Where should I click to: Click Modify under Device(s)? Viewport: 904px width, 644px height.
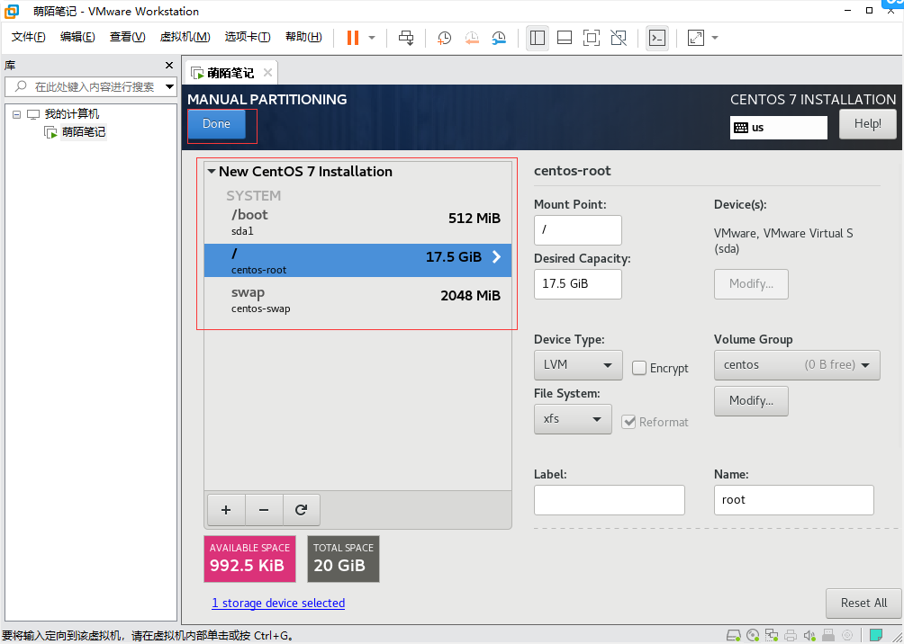[751, 284]
